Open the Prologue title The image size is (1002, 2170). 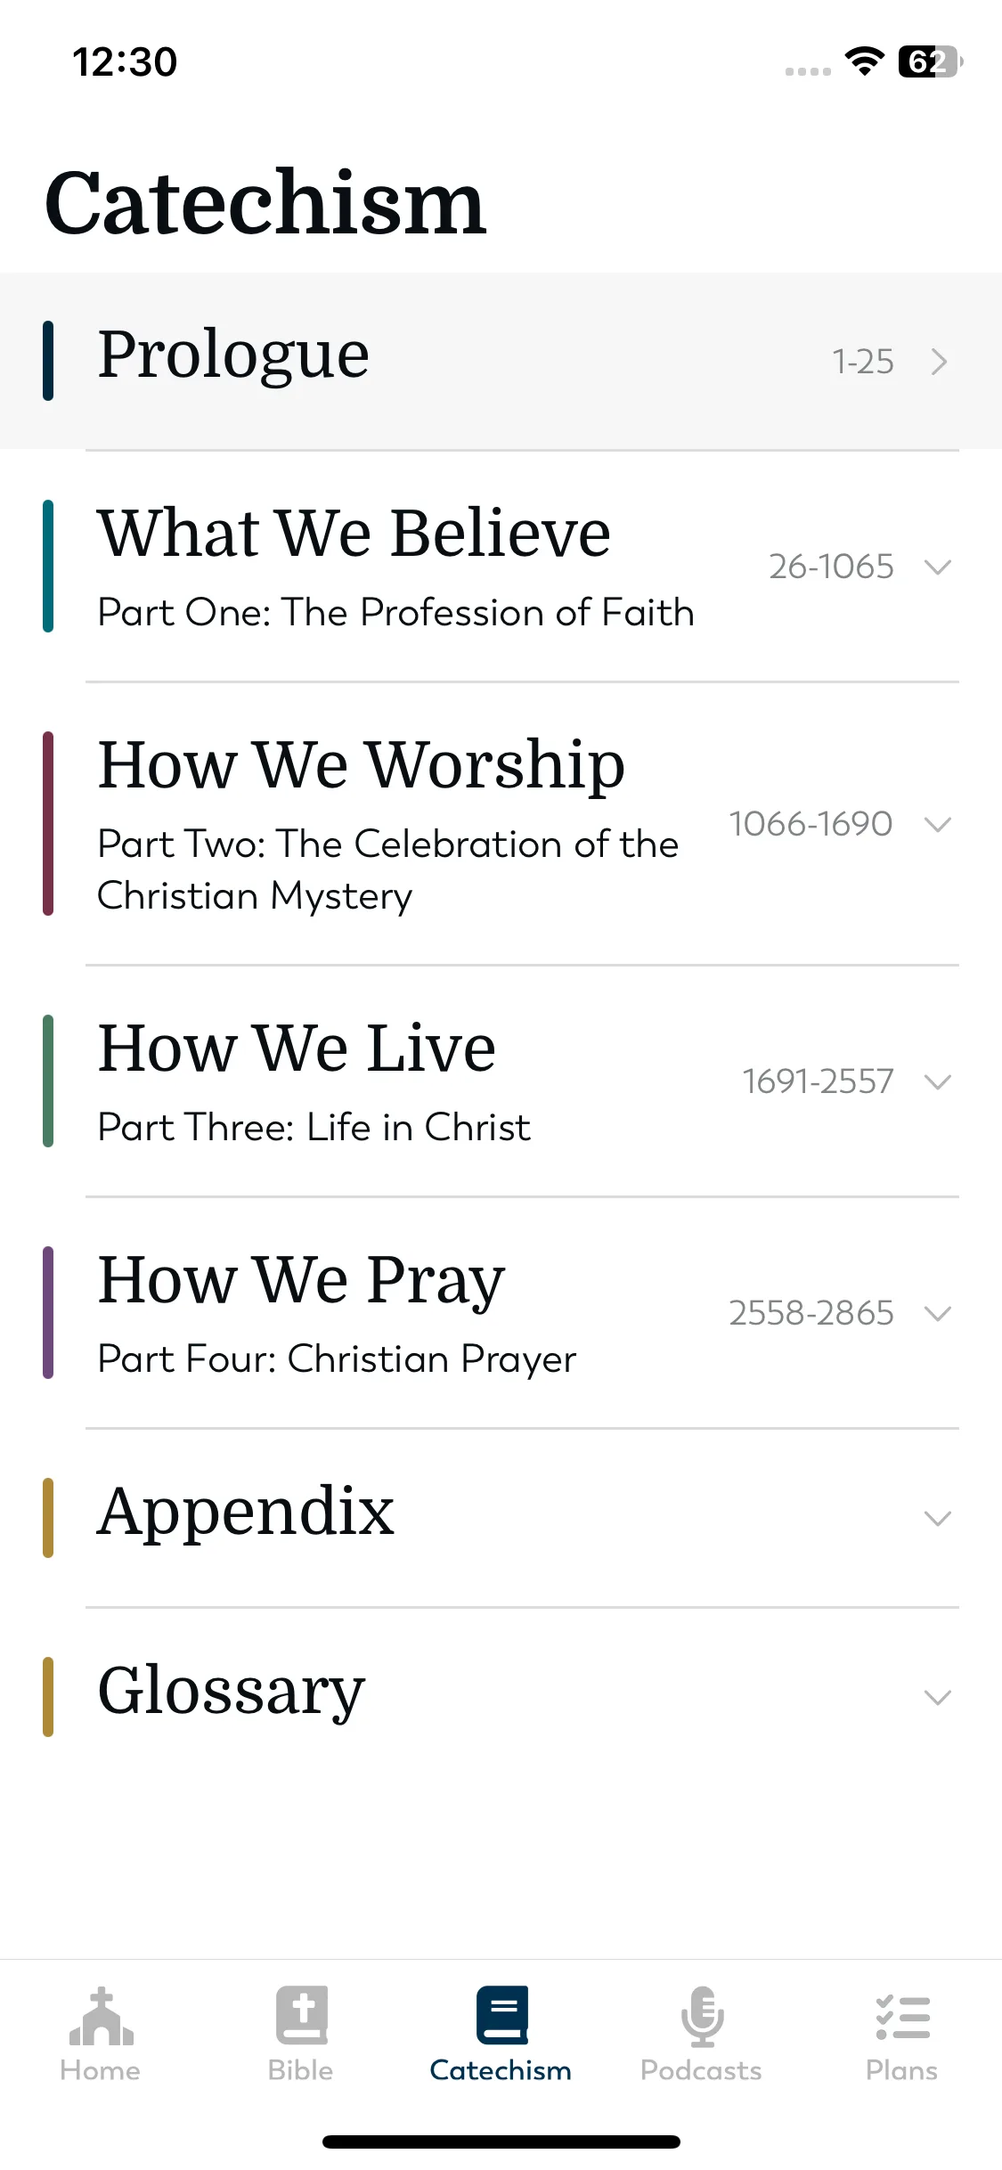(233, 356)
